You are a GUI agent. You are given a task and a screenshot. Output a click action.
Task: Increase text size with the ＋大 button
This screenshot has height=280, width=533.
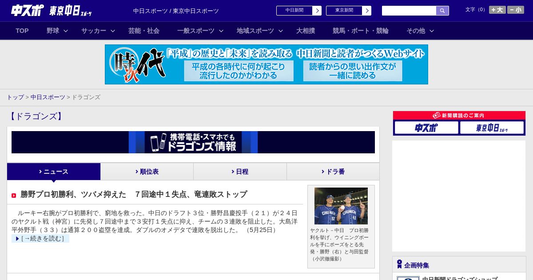[497, 10]
